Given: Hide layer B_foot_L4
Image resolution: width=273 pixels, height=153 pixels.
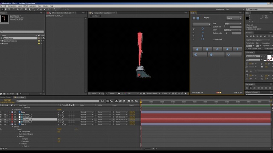Looking at the screenshot, I should point(1,122).
